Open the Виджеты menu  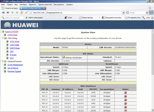pyautogui.click(x=33, y=5)
